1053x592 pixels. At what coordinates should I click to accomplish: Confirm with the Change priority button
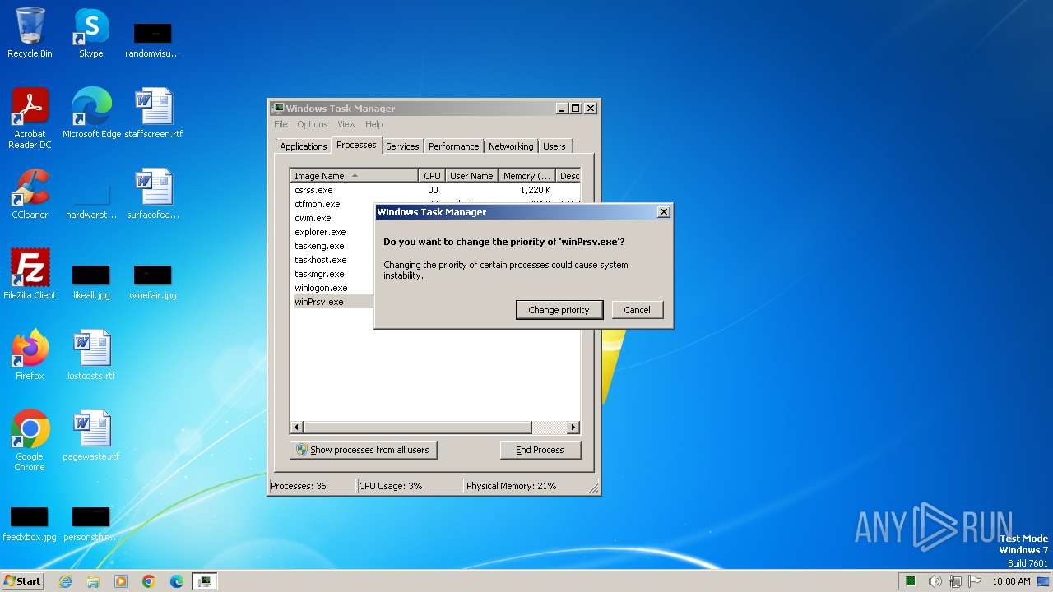pyautogui.click(x=559, y=310)
